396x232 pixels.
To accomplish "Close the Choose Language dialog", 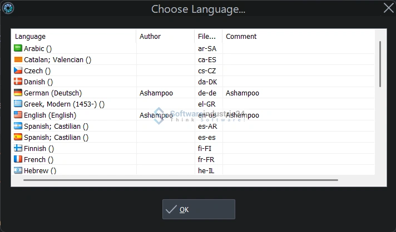I will [389, 8].
